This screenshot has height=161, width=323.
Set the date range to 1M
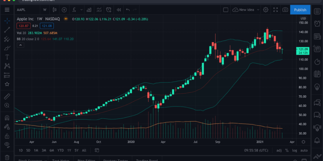pos(36,150)
